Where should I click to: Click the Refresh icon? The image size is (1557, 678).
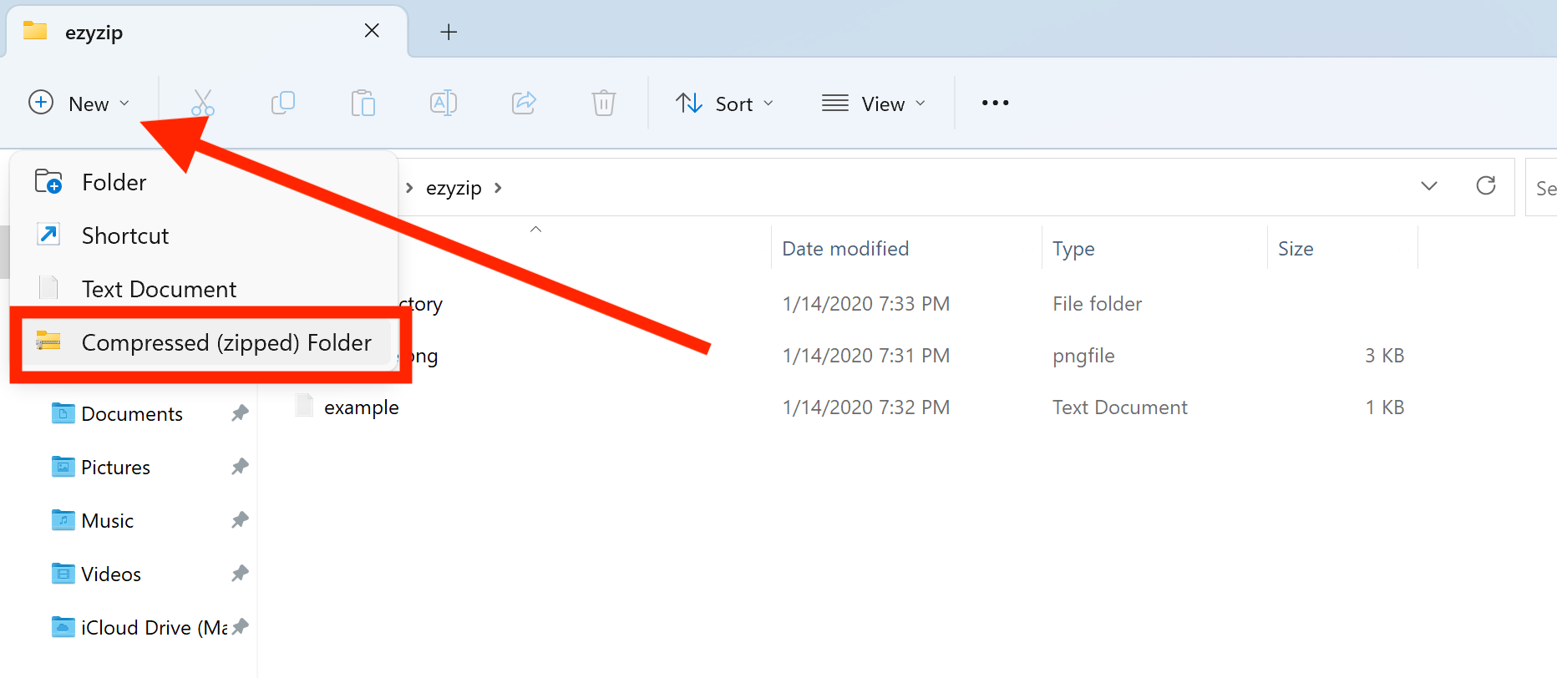coord(1486,185)
